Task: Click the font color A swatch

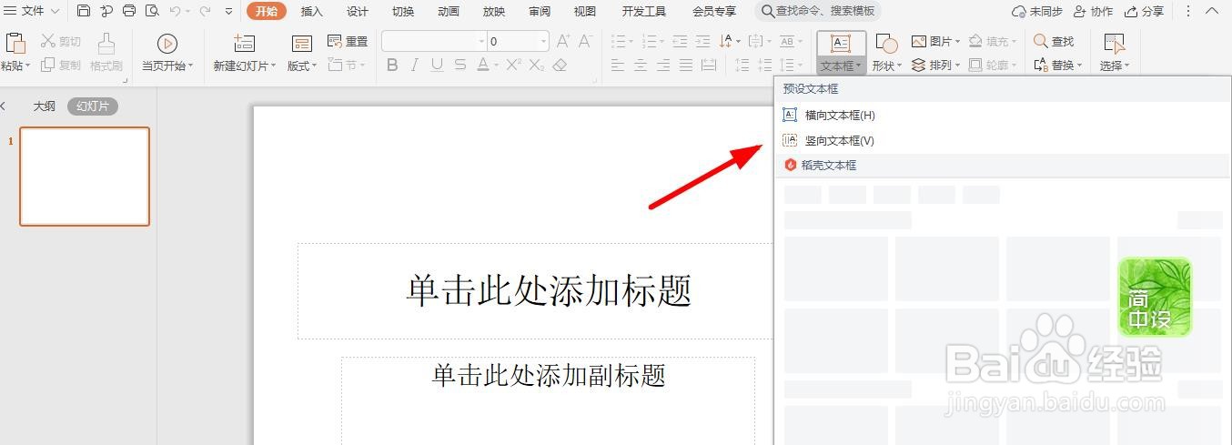Action: [482, 65]
